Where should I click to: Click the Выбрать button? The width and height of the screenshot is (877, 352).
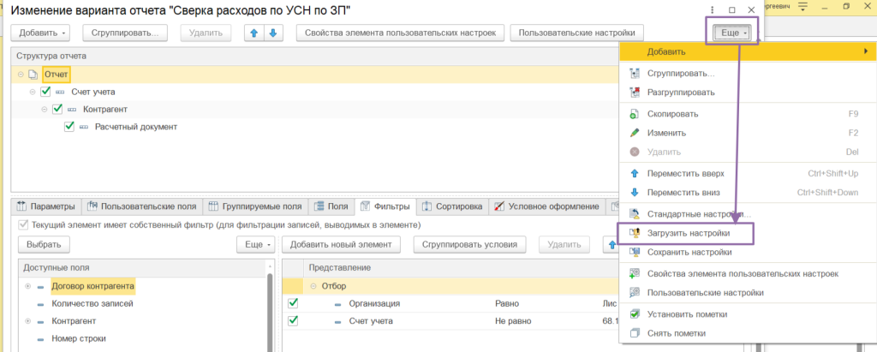(44, 244)
